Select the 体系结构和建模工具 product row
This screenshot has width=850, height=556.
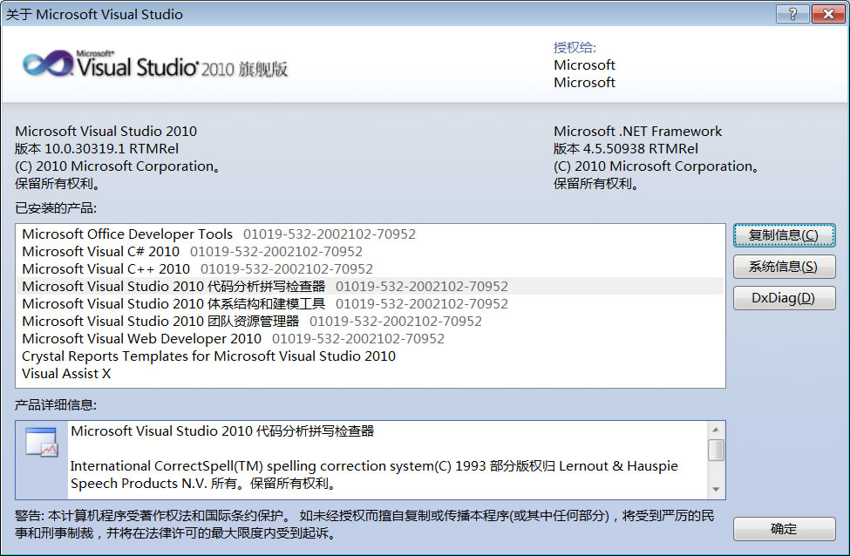coord(371,303)
